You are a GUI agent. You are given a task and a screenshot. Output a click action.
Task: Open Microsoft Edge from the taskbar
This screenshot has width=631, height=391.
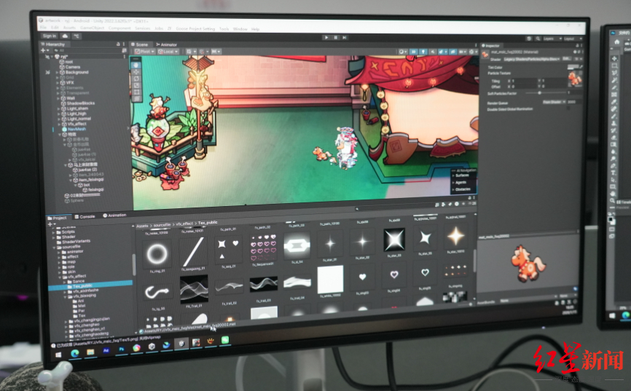[75, 353]
